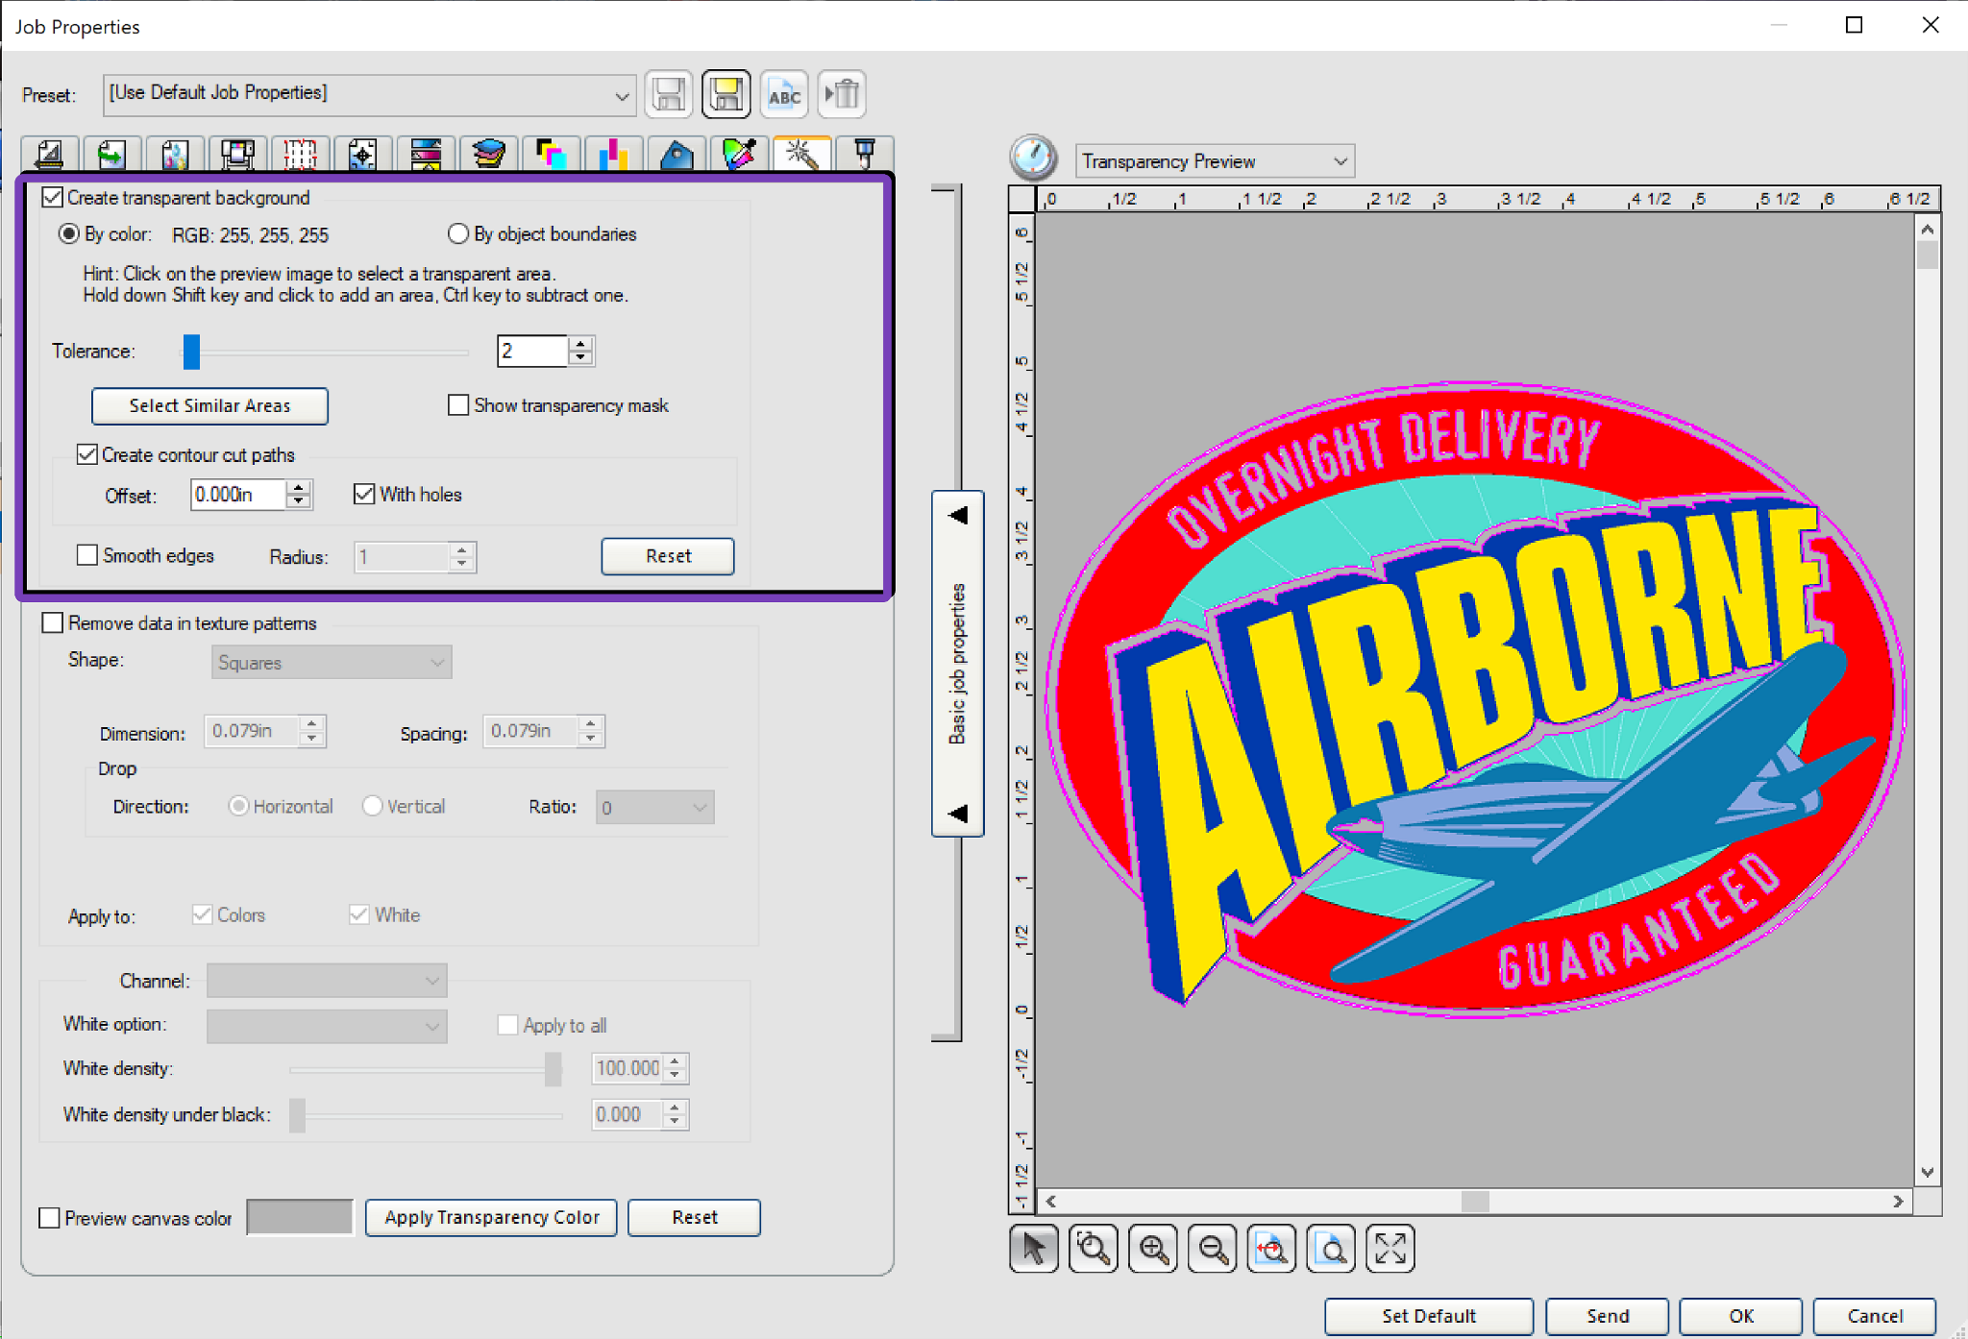Click the Apply Transparency Color button

point(491,1218)
